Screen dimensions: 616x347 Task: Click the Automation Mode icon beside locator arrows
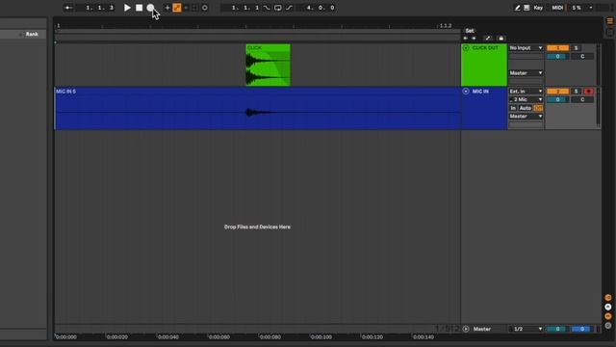tap(488, 39)
